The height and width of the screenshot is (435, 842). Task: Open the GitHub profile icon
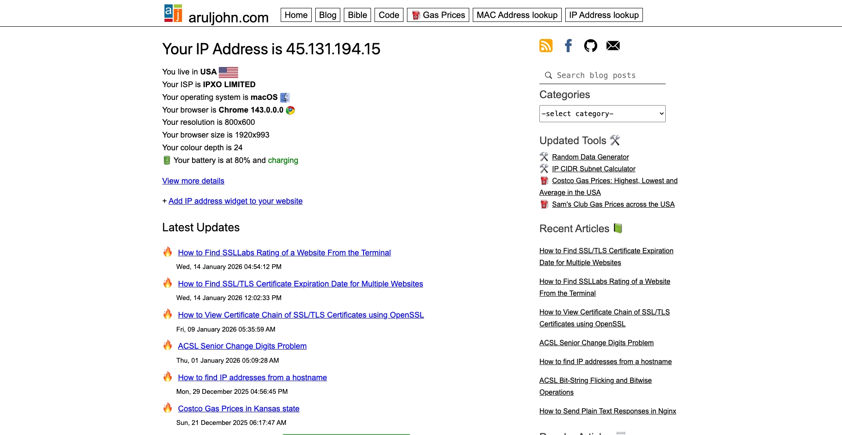[x=590, y=46]
